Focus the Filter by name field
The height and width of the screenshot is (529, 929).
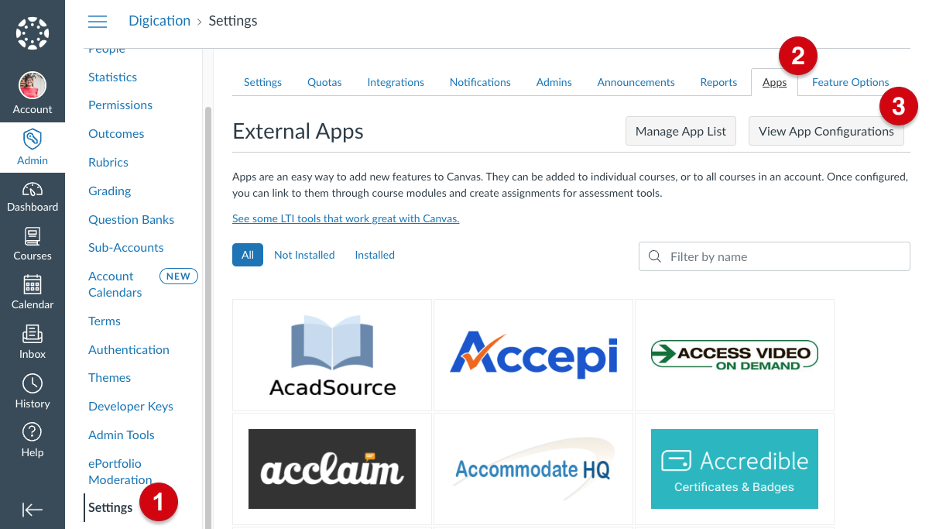tap(774, 256)
